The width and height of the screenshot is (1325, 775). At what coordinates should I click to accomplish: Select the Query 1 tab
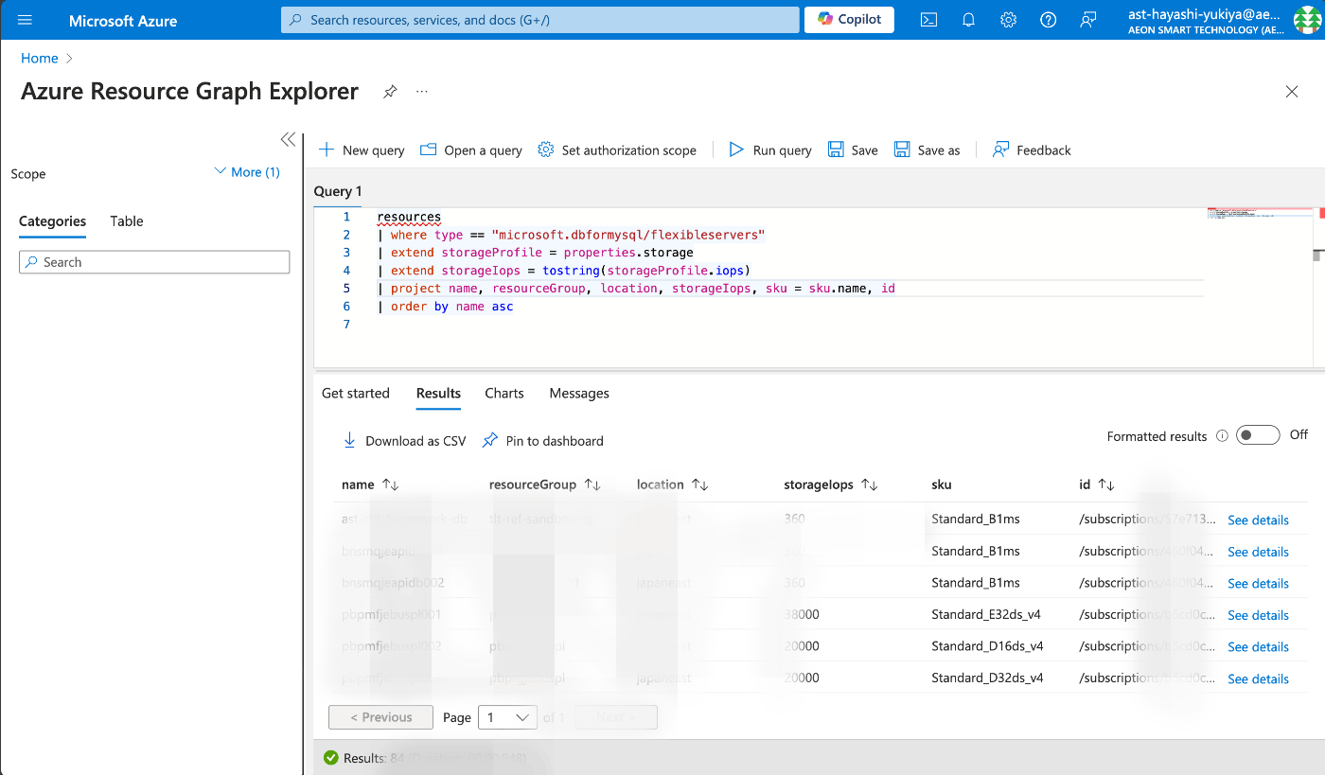pyautogui.click(x=338, y=191)
